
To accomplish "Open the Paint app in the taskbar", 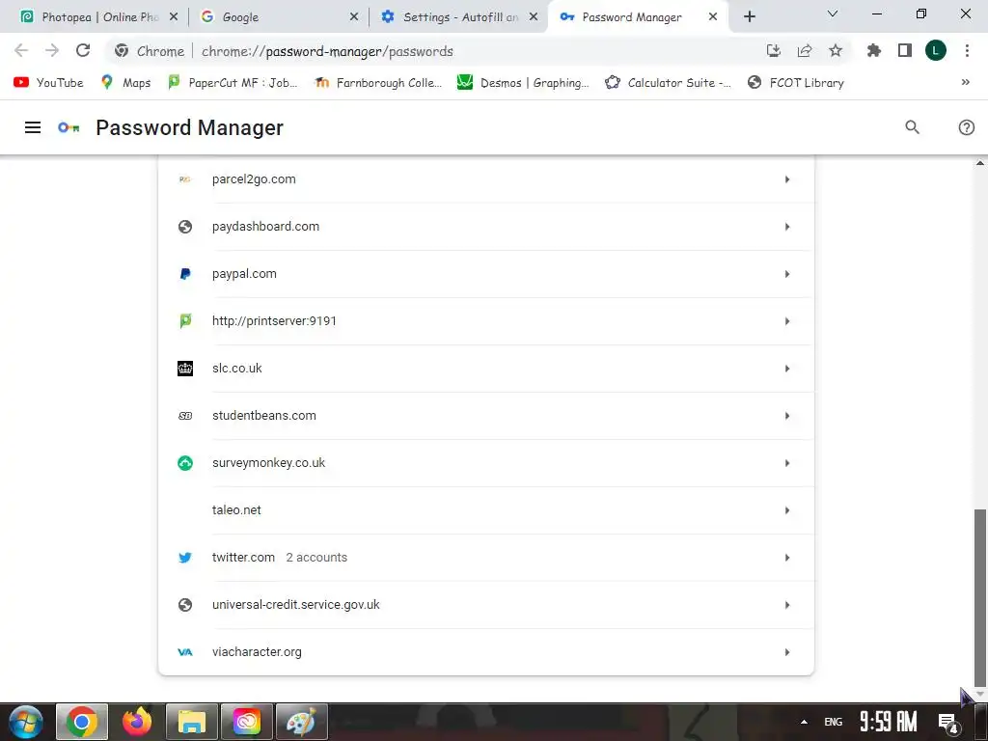I will pyautogui.click(x=301, y=722).
